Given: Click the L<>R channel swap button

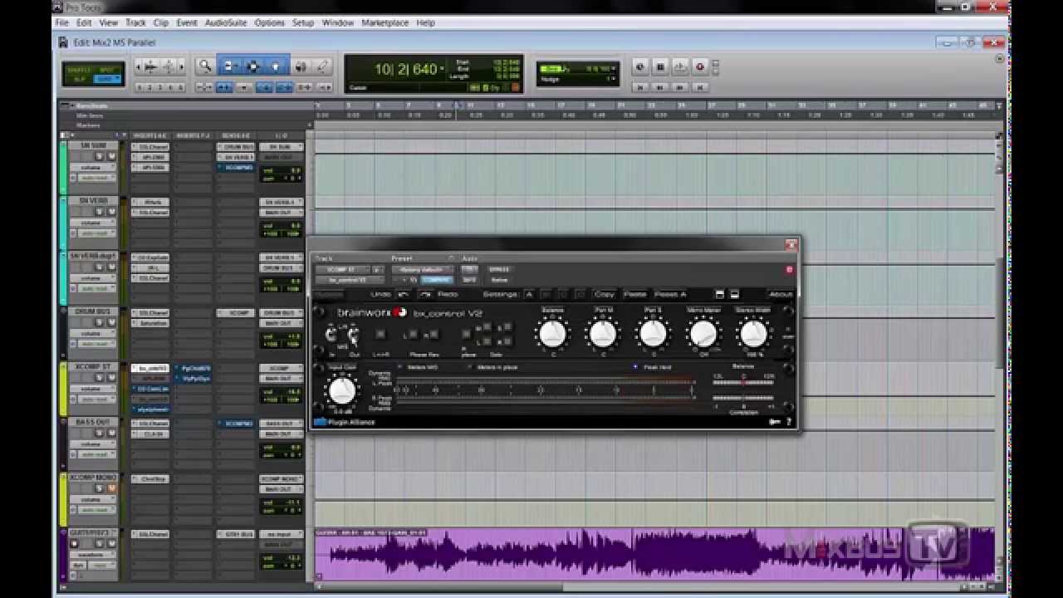Looking at the screenshot, I should [x=380, y=334].
